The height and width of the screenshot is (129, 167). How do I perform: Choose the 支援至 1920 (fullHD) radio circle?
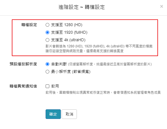pyautogui.click(x=47, y=32)
